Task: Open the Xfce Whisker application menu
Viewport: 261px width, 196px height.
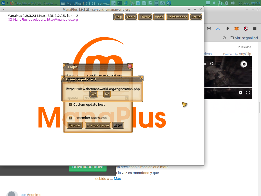Action: point(3,3)
